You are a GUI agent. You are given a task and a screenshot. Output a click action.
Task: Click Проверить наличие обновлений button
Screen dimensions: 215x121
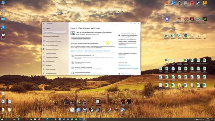coord(81,38)
